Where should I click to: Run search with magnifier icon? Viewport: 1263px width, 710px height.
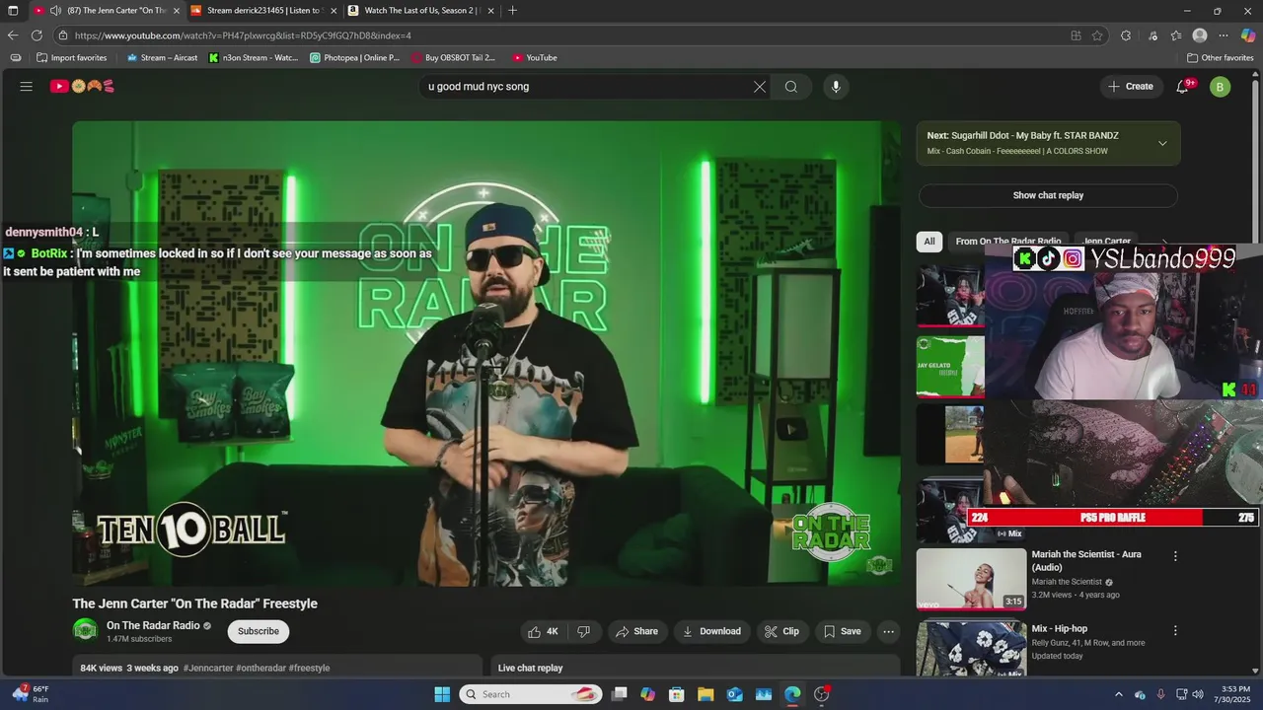(791, 87)
